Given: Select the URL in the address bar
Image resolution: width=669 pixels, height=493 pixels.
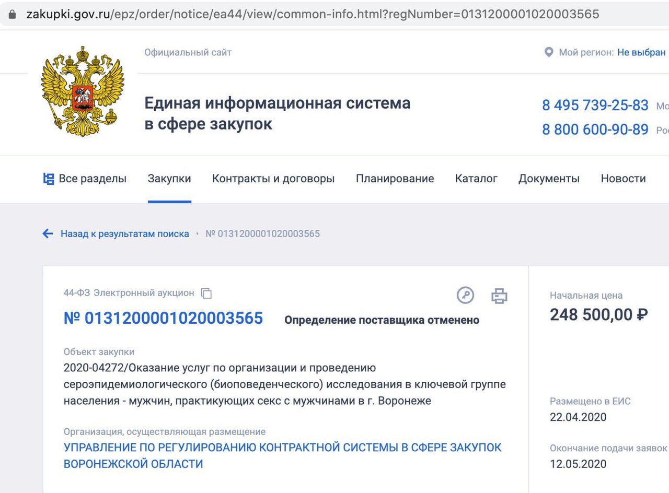Looking at the screenshot, I should tap(313, 14).
